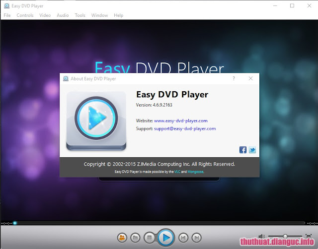Click the playback progress seek bar
This screenshot has height=249, width=318.
pos(160,223)
